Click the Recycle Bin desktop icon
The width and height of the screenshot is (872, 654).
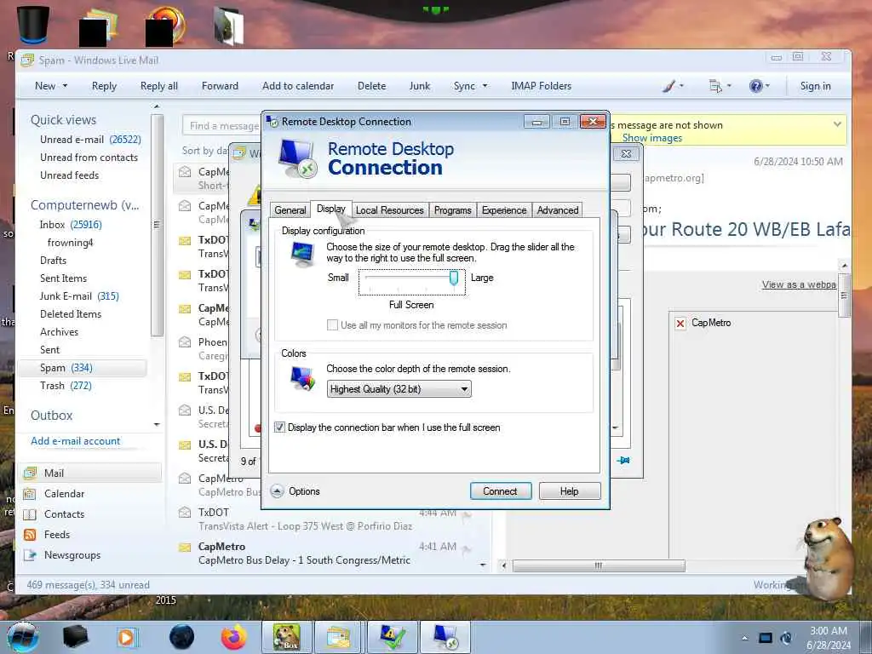[x=32, y=24]
